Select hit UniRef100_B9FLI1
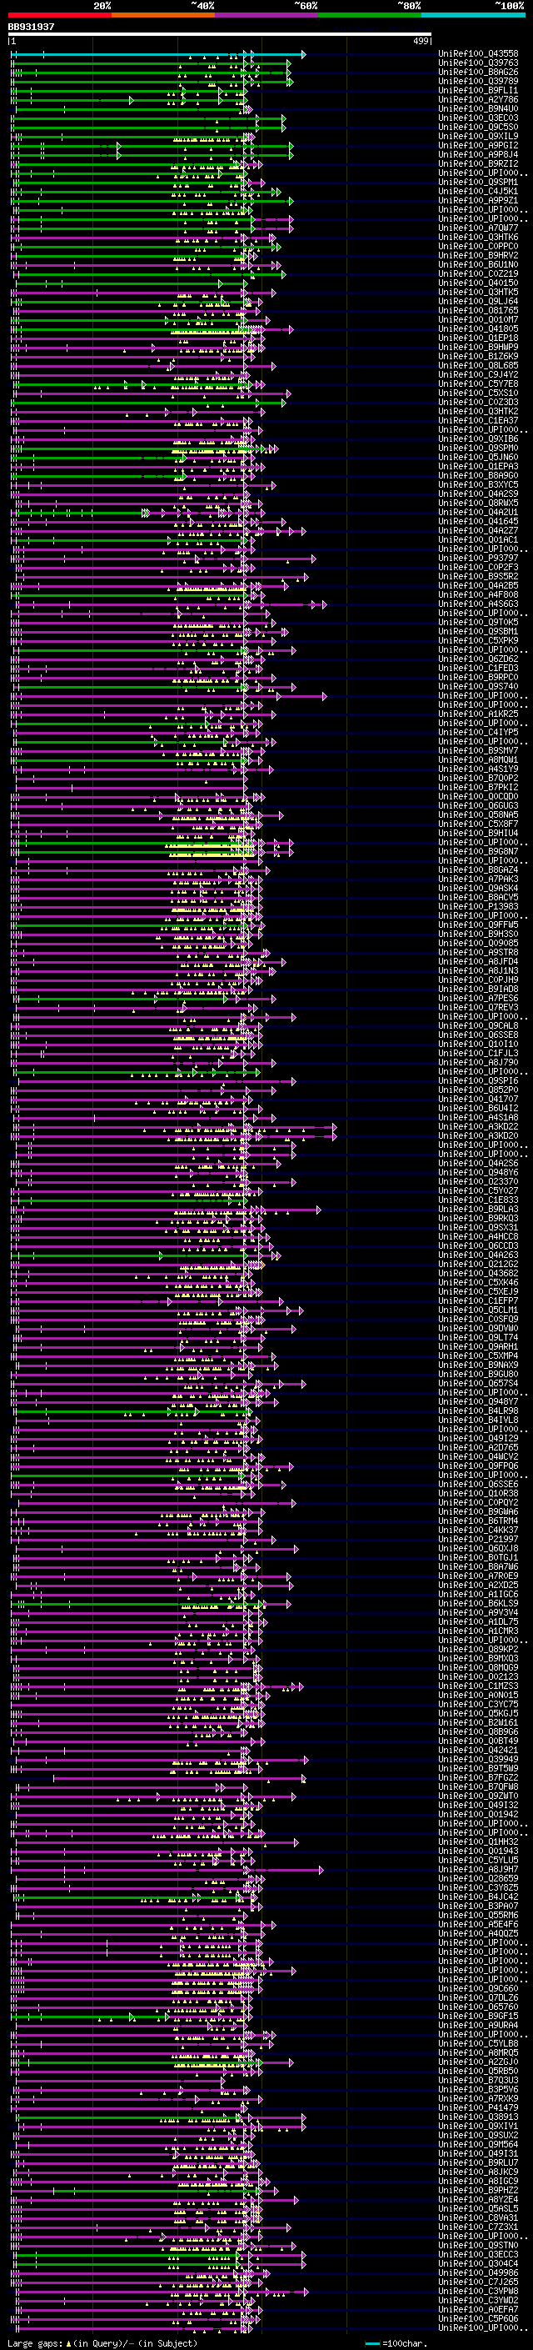Image resolution: width=533 pixels, height=2350 pixels. coord(478,90)
